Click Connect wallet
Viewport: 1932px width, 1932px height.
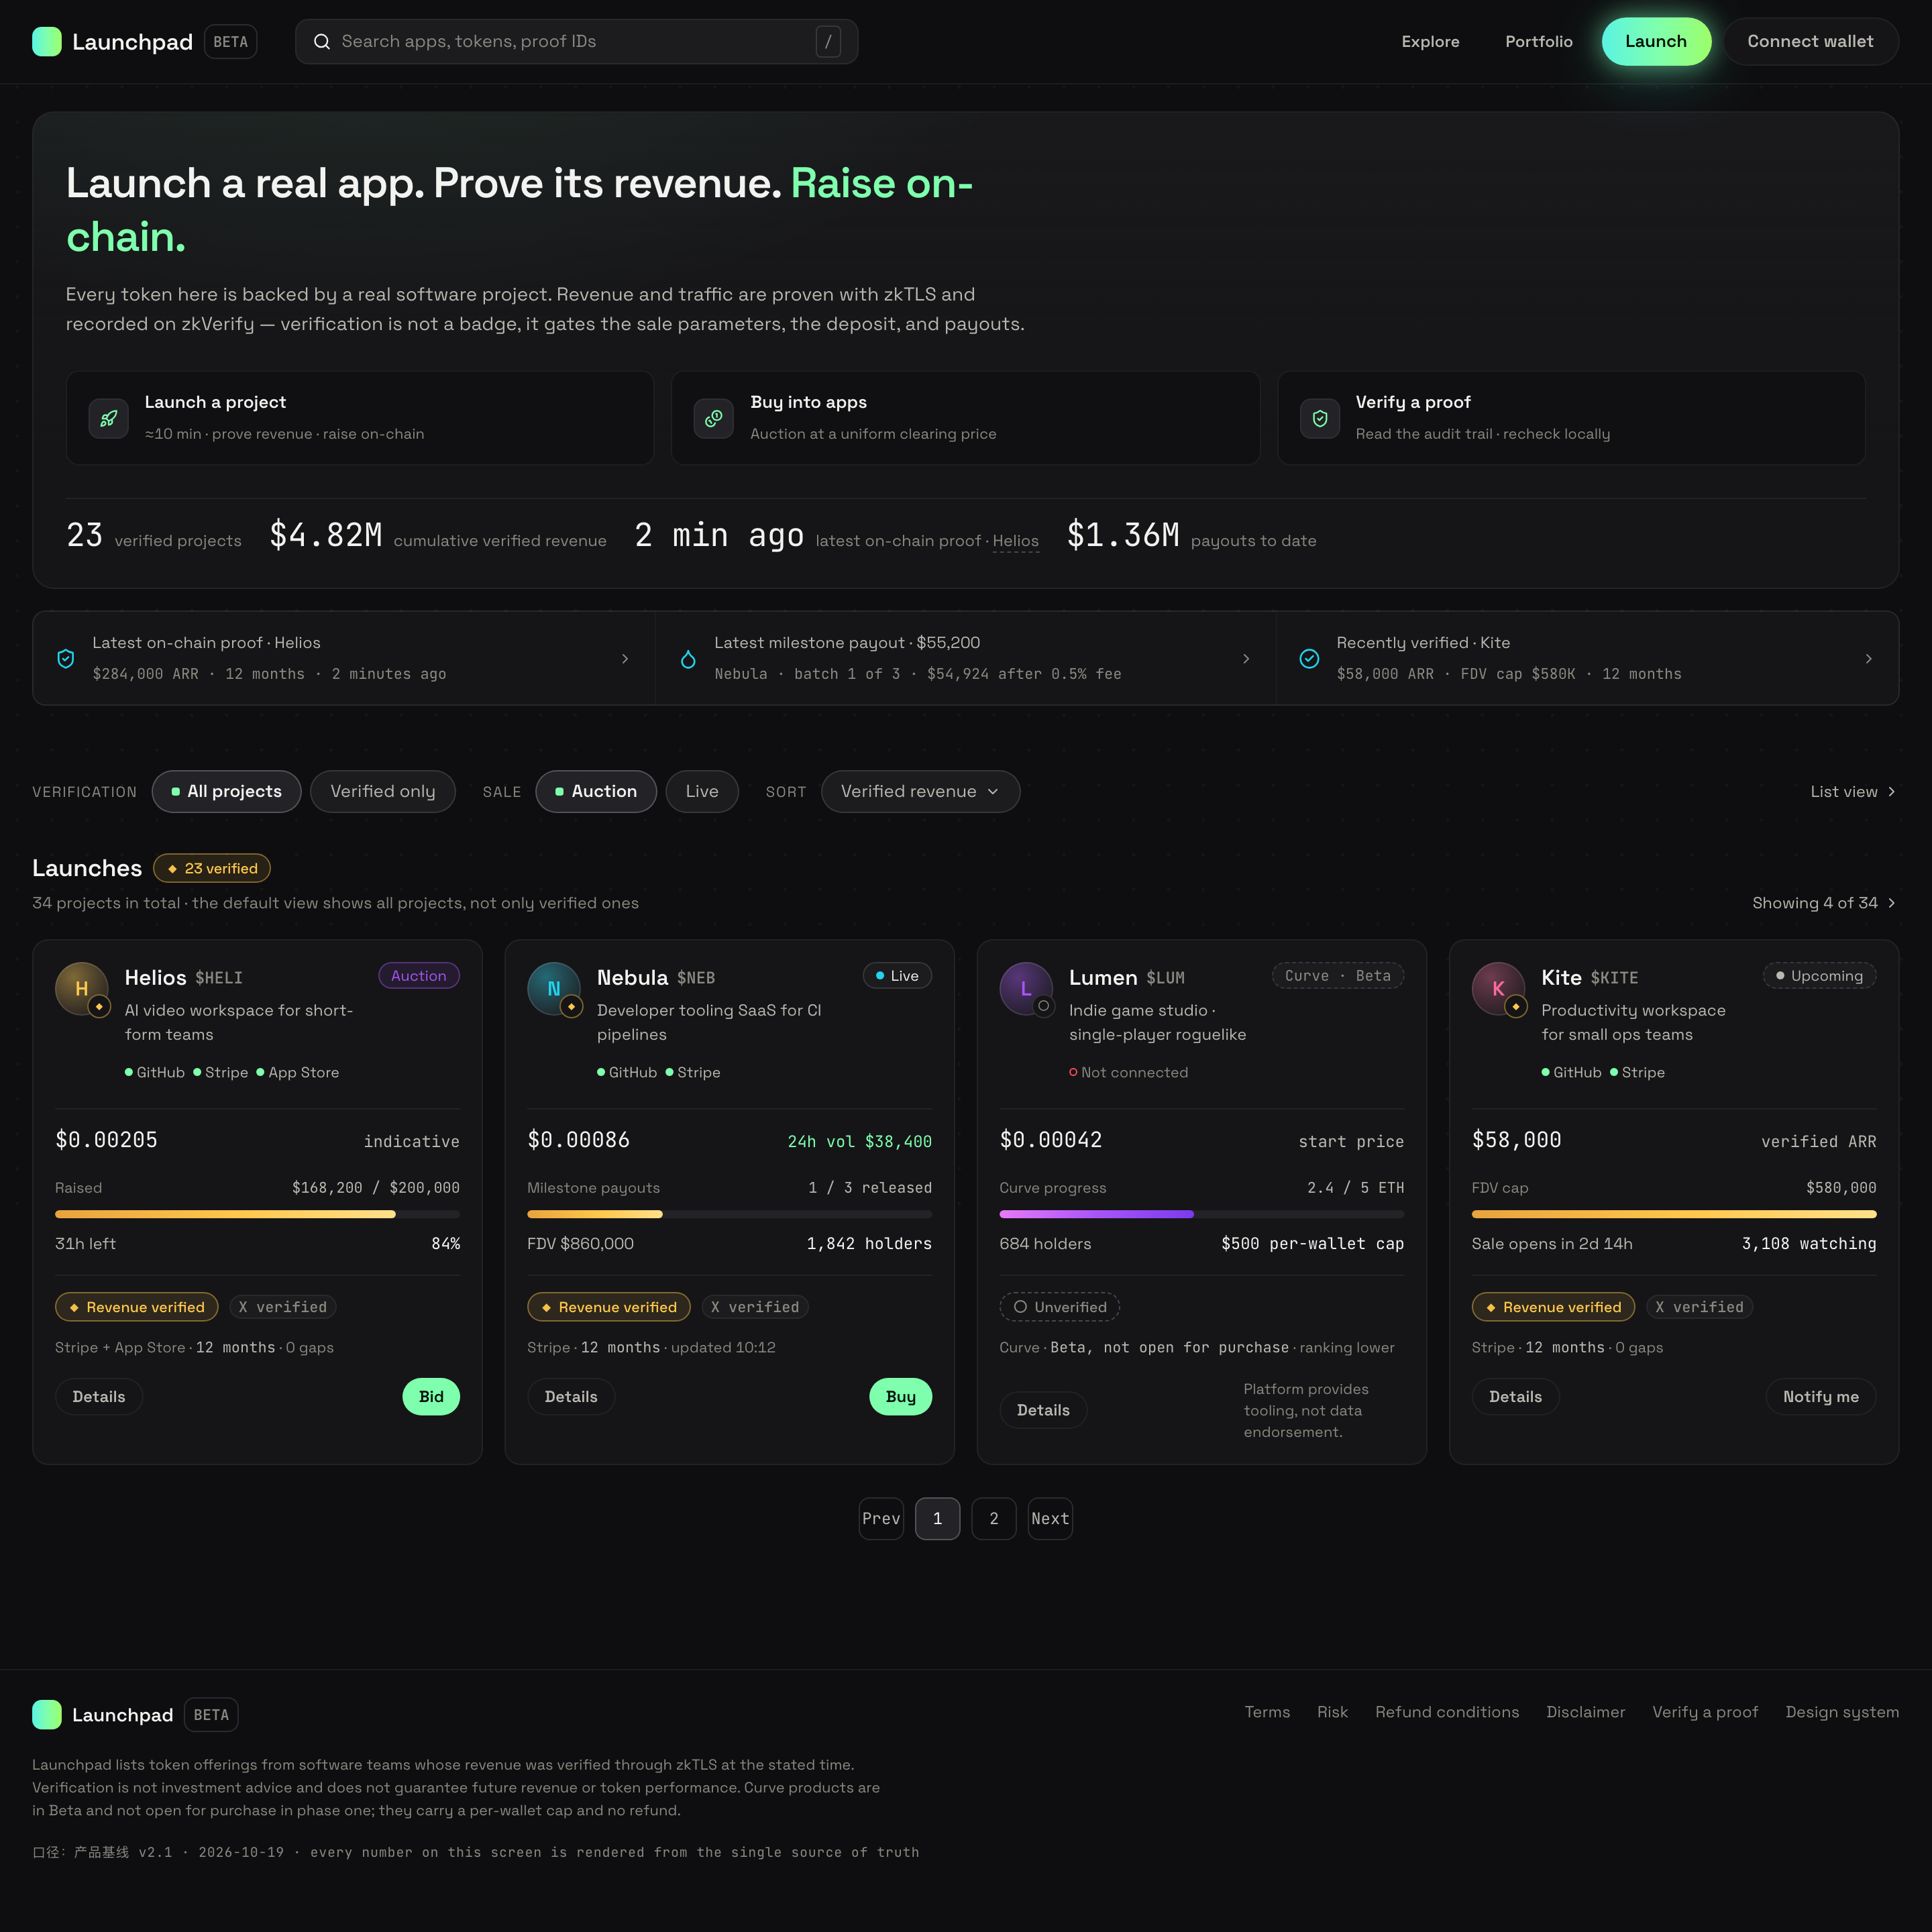(x=1810, y=41)
